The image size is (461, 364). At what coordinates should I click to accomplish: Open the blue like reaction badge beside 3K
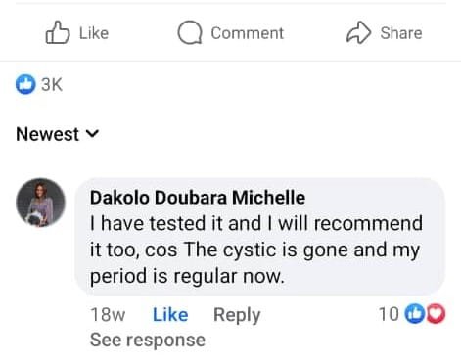(25, 84)
